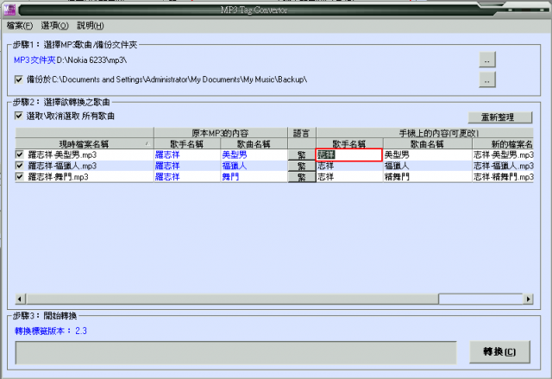This screenshot has width=552, height=379.
Task: Select the phone song title cell 猪舞鬥
Action: click(428, 176)
